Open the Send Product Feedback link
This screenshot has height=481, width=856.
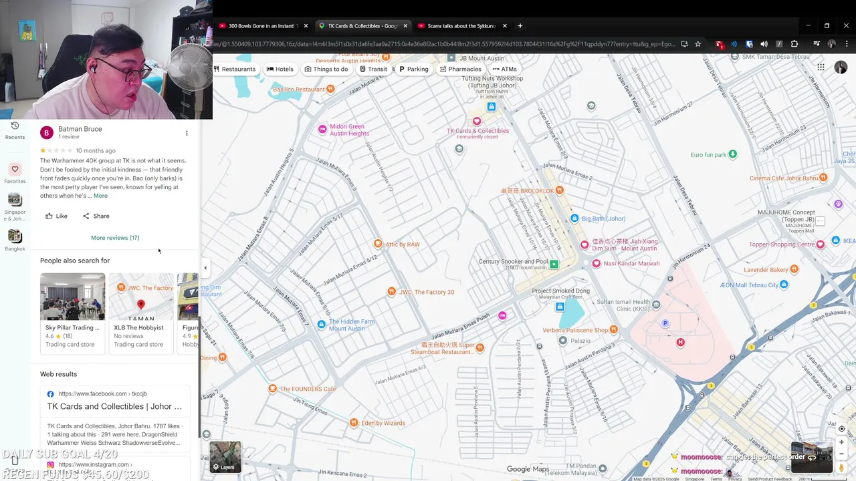pos(770,479)
